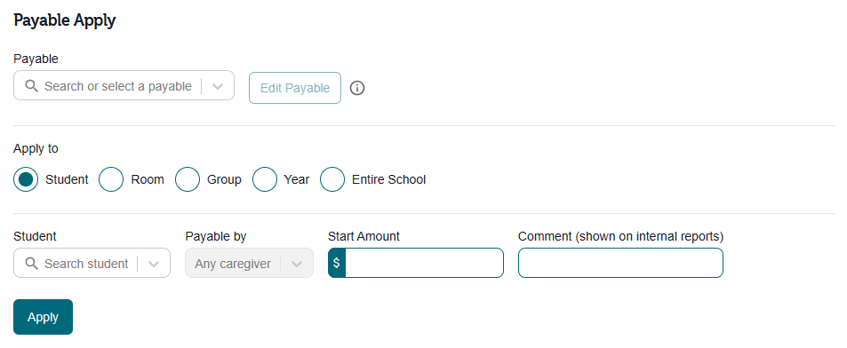The width and height of the screenshot is (847, 348).
Task: Choose the Group radio option
Action: pyautogui.click(x=188, y=179)
